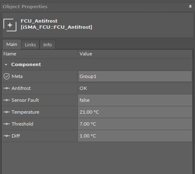This screenshot has width=195, height=174.
Task: Click the slot icon beside Threshold
Action: coord(7,124)
